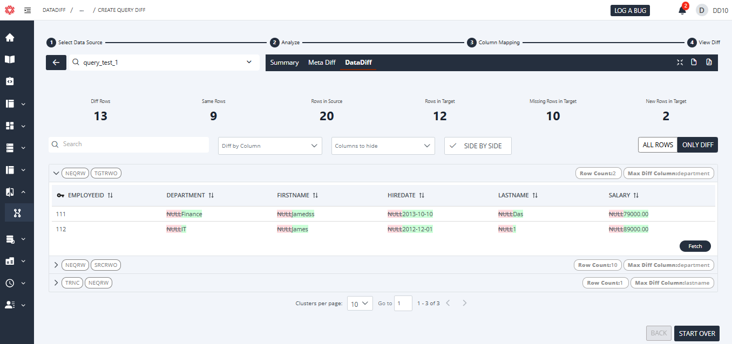Click the clock icon in sidebar

[x=10, y=283]
